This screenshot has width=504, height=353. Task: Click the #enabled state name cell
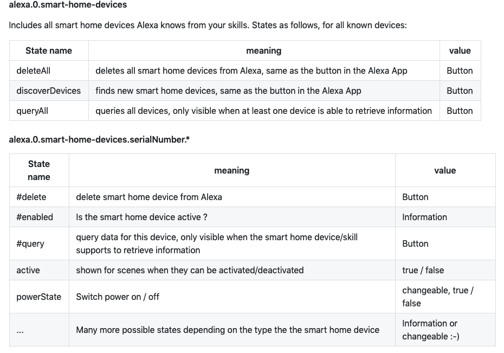(x=35, y=217)
